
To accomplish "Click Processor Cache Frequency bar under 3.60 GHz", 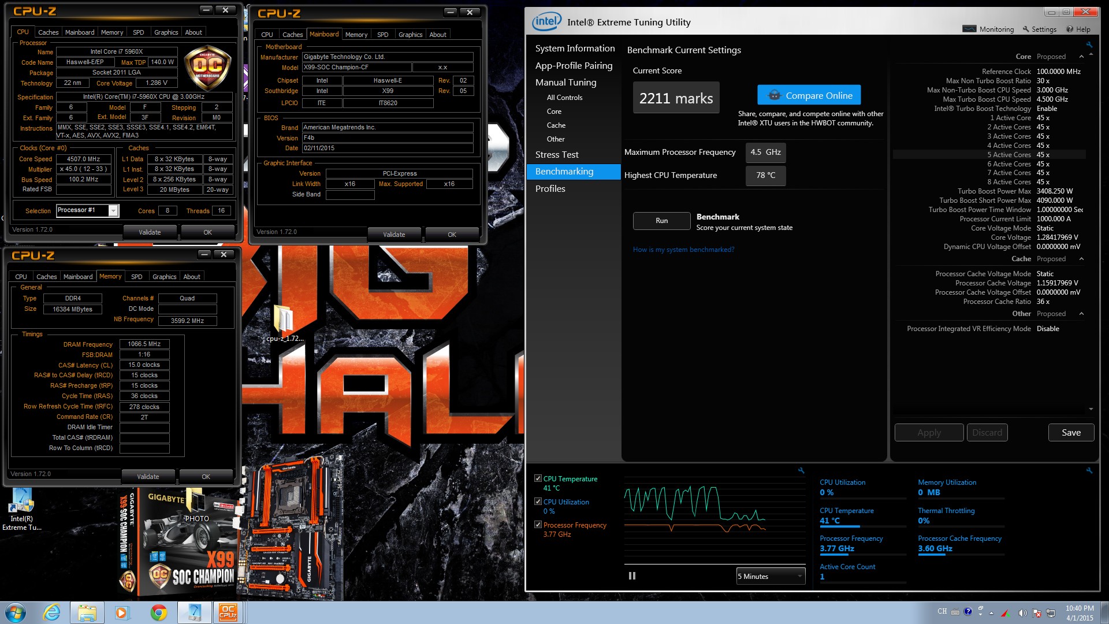I will pos(961,555).
